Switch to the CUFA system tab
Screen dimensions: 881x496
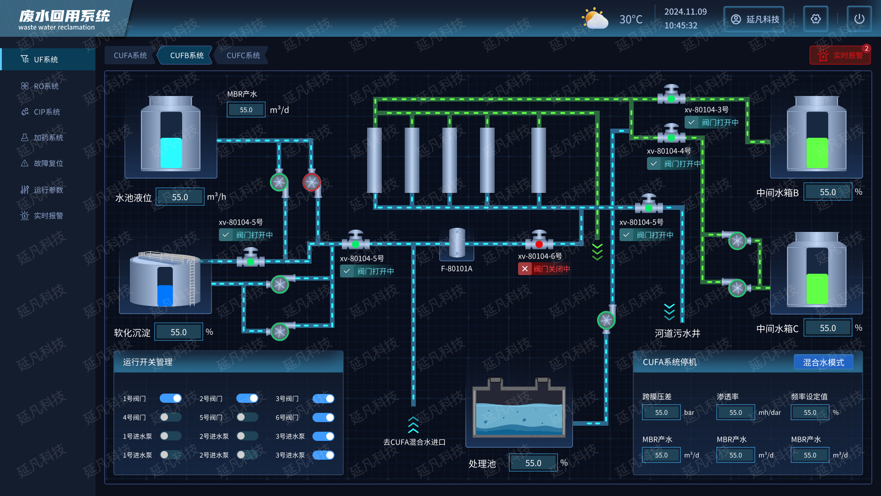click(130, 56)
